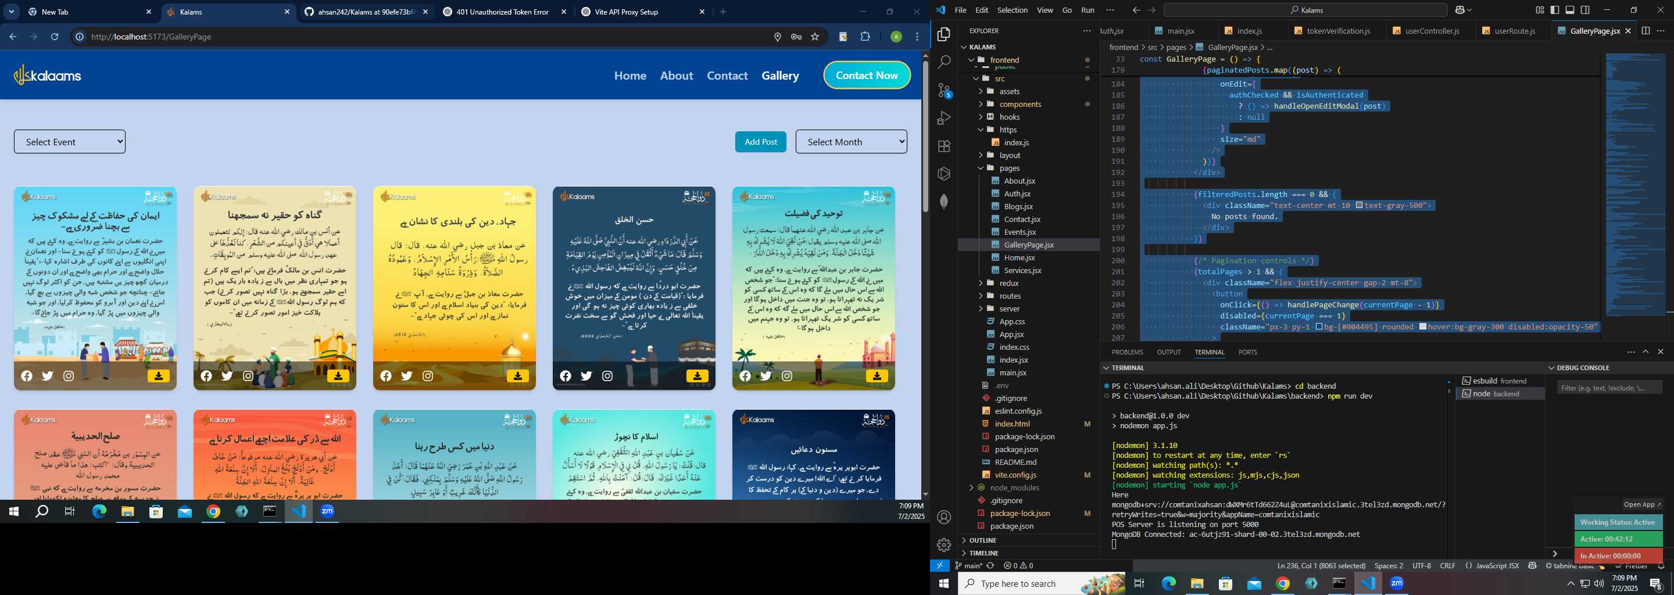Viewport: 1674px width, 595px height.
Task: Open the File menu in VS Code
Action: (960, 10)
